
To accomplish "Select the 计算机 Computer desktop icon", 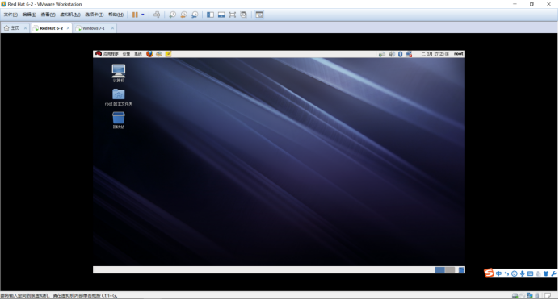I will click(x=119, y=73).
